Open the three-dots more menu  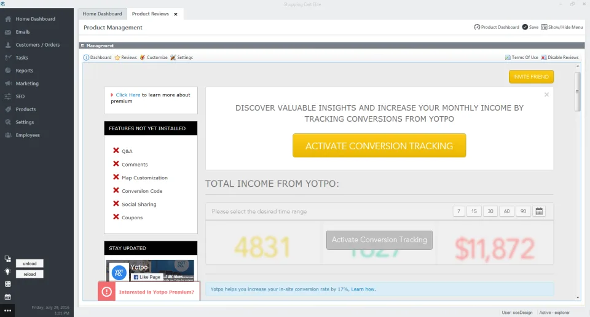tap(7, 311)
